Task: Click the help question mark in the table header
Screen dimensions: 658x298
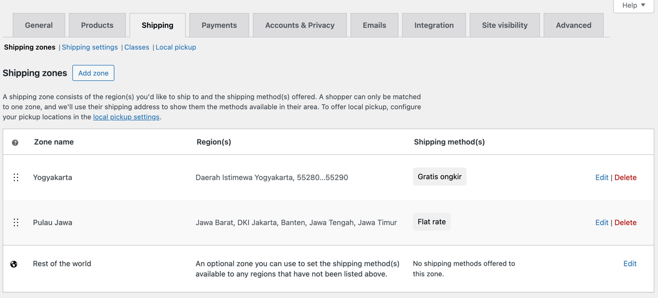Action: [x=15, y=142]
